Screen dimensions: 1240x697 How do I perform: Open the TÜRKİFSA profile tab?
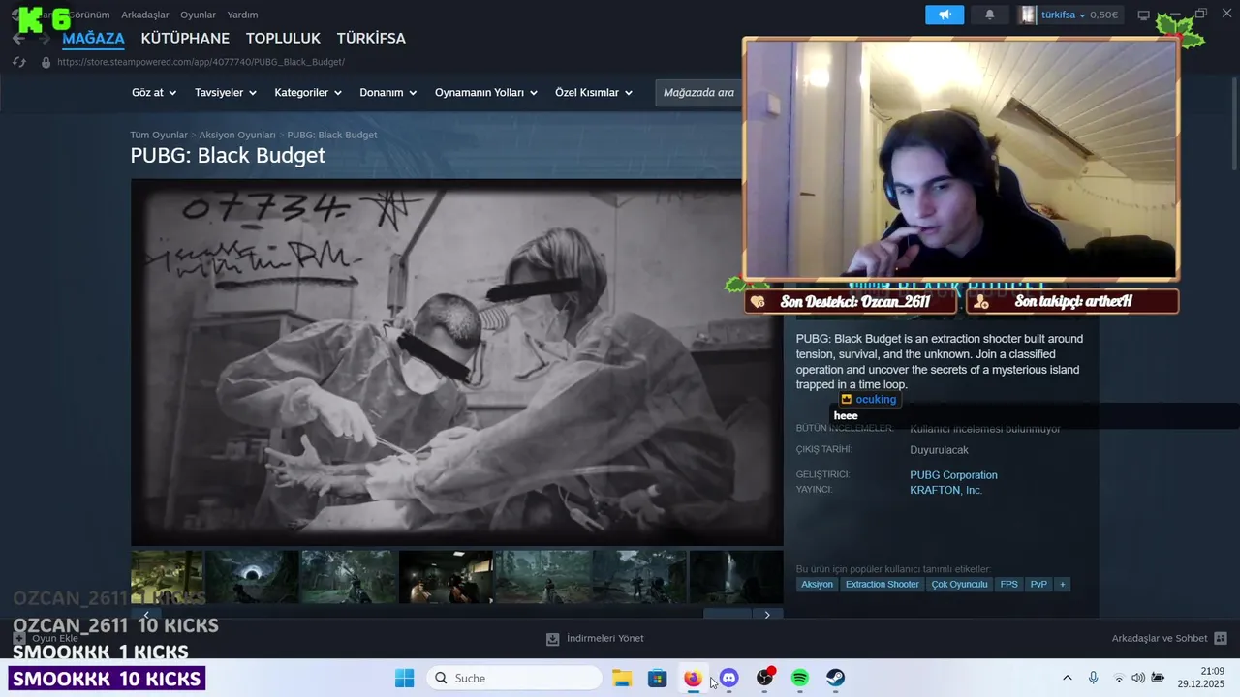coord(371,38)
